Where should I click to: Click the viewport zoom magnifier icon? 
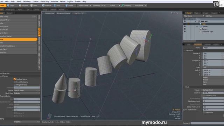(x=177, y=13)
